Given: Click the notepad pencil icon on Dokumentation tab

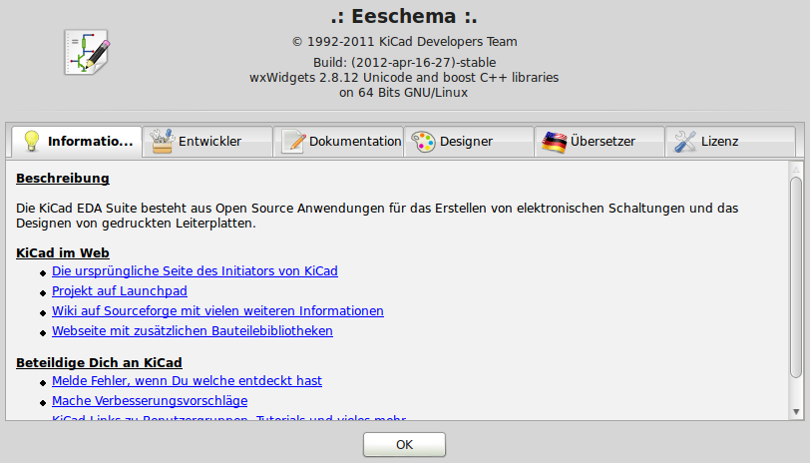Looking at the screenshot, I should (293, 141).
